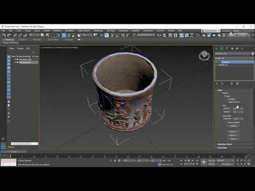255x191 pixels.
Task: Click the ViewCube in the viewport
Action: (x=205, y=56)
